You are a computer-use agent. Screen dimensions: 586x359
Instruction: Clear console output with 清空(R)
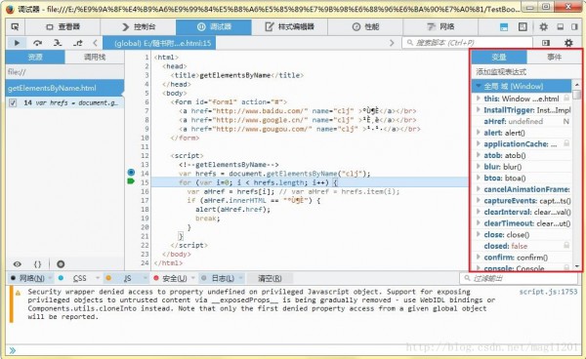tap(270, 278)
